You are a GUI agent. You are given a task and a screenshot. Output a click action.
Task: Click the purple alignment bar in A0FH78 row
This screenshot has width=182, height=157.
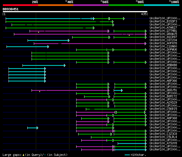click(90, 43)
